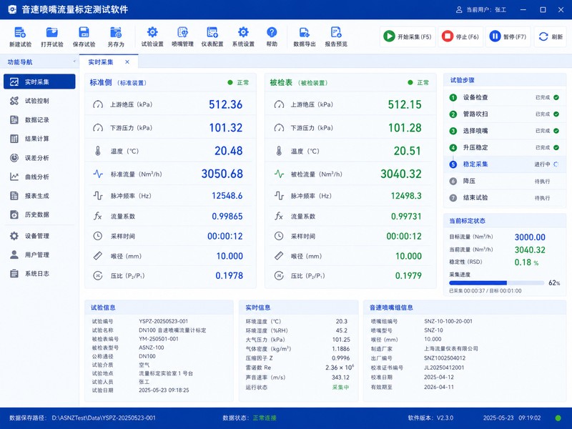Screen dimensions: 572x429
Task: Open 试验控制 in navigation
Action: (39, 101)
